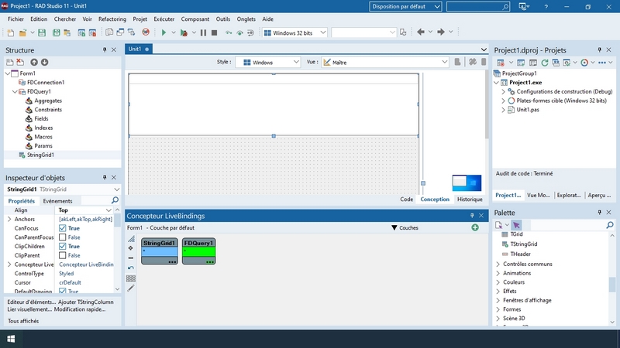
Task: Enable the CanParentFocus checkbox
Action: tap(64, 237)
